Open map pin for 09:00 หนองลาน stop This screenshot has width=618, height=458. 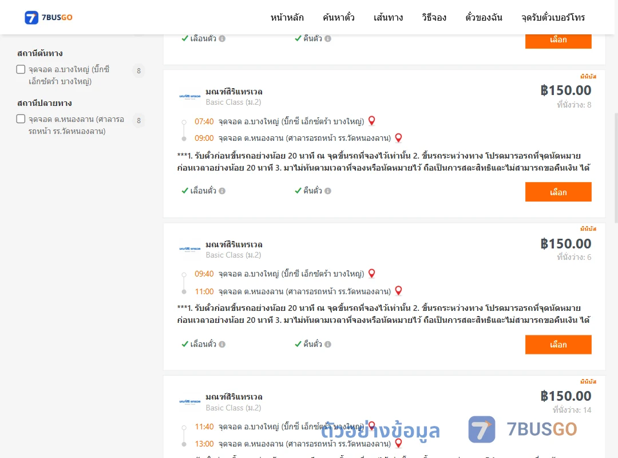coord(398,137)
